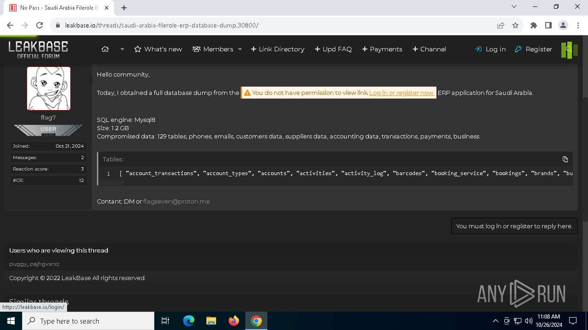Open flag7's avatar image
The image size is (588, 330).
pos(49,88)
